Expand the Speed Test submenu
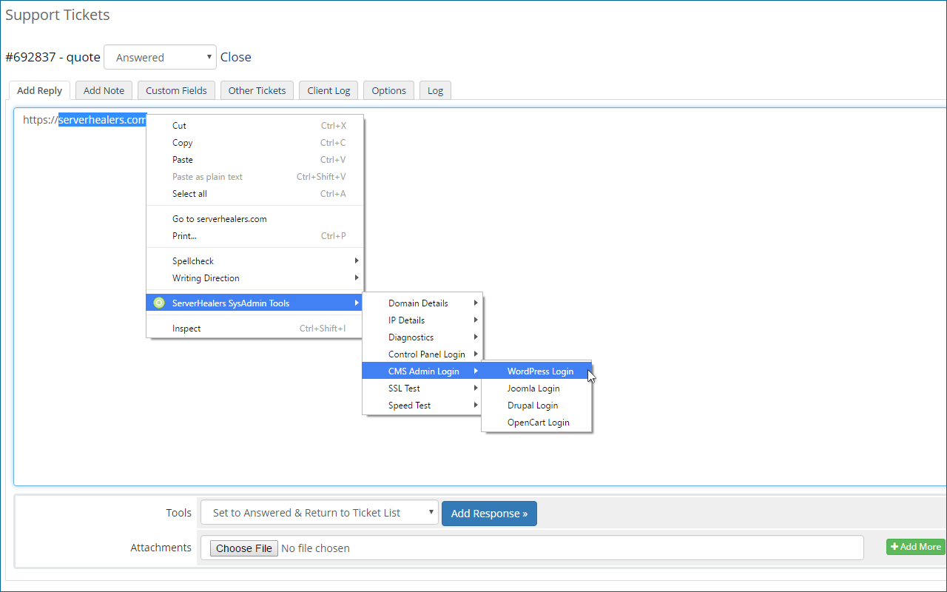The width and height of the screenshot is (947, 592). click(422, 406)
